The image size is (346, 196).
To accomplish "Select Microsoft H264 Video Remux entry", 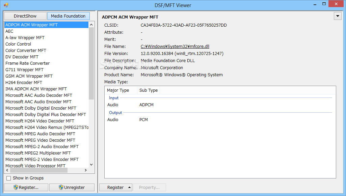I will point(46,127).
